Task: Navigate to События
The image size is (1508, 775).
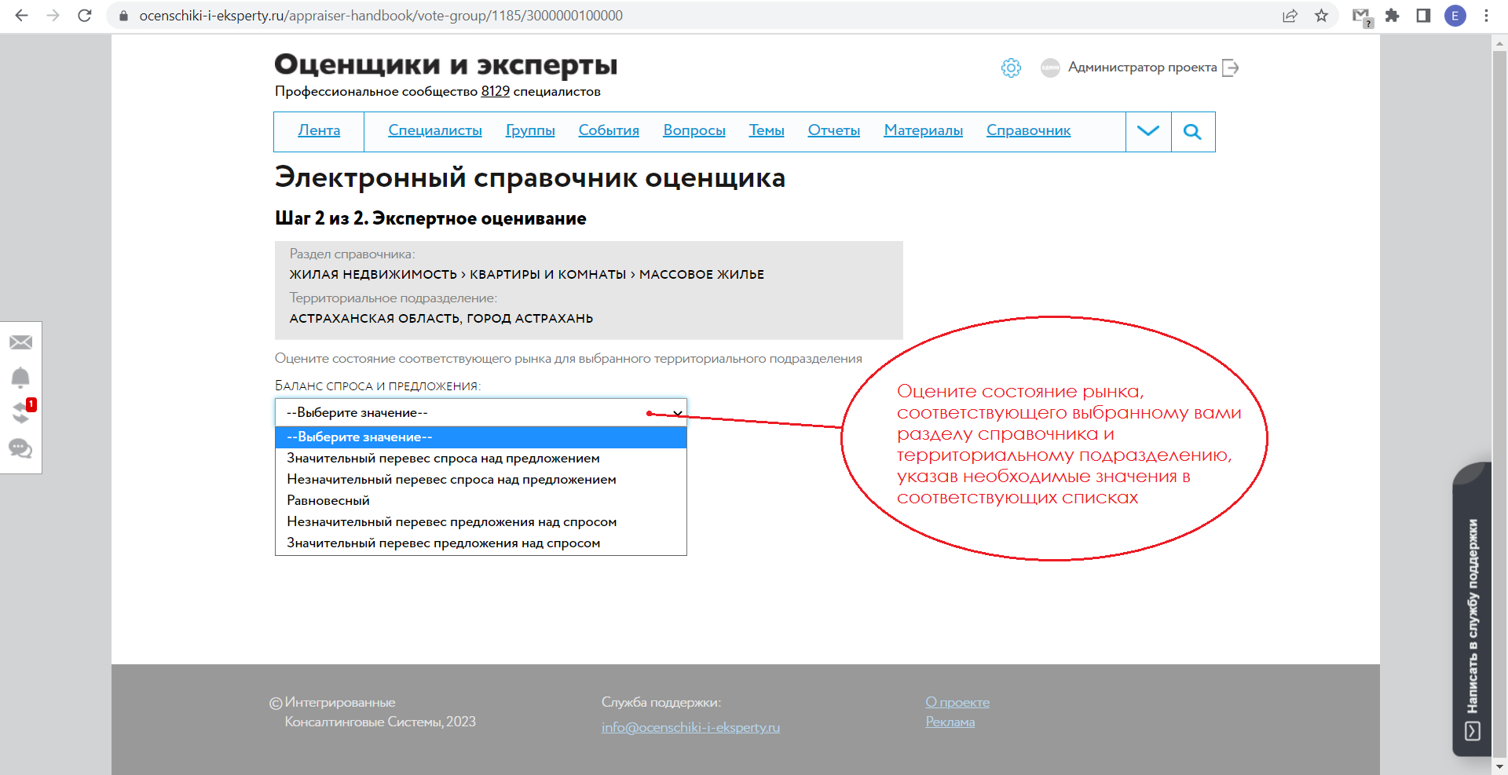Action: pyautogui.click(x=609, y=130)
